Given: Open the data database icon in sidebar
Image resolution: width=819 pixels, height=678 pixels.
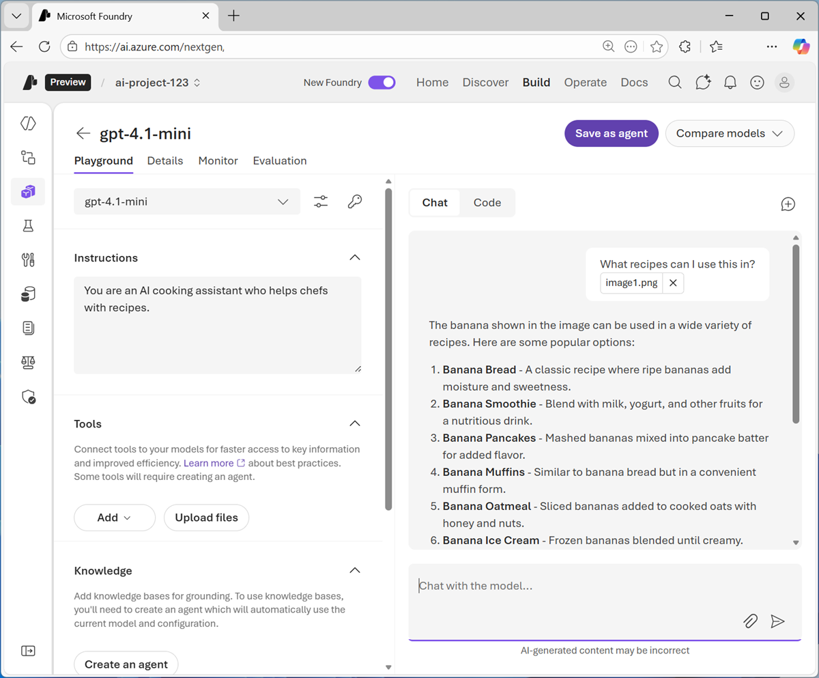Looking at the screenshot, I should (x=28, y=294).
